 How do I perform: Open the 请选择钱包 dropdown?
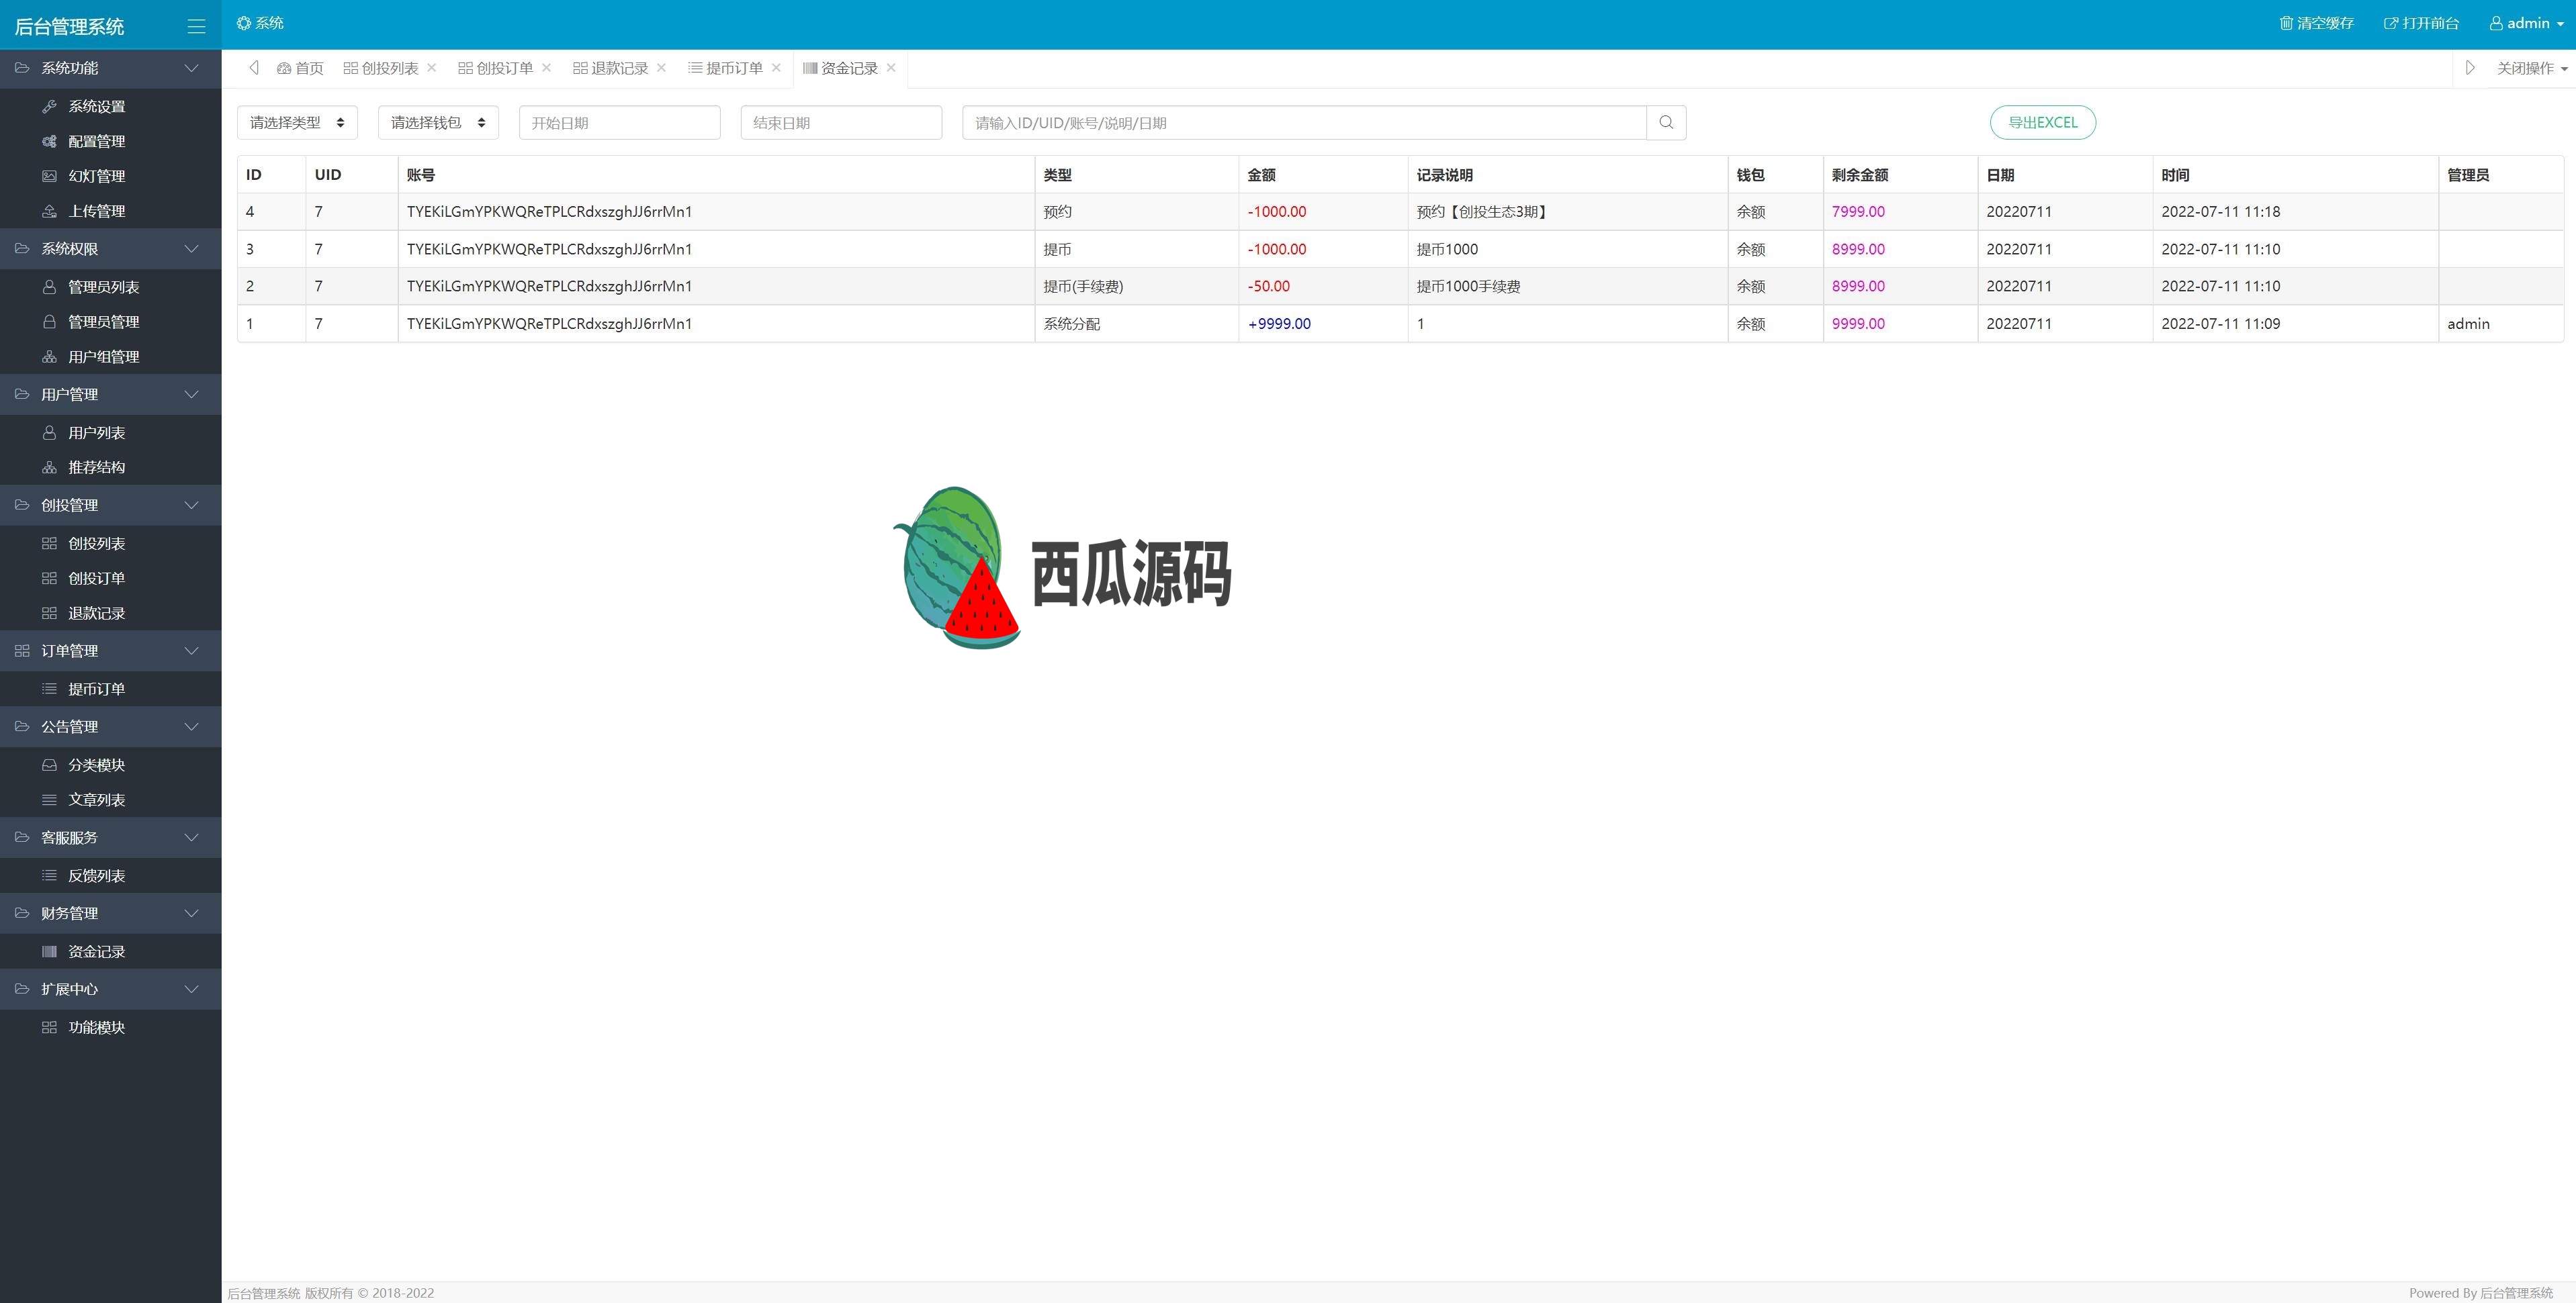[438, 123]
